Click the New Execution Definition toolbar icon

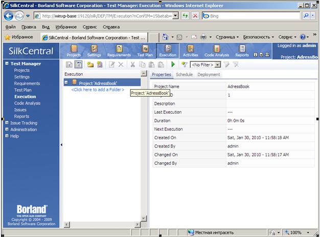click(x=100, y=65)
